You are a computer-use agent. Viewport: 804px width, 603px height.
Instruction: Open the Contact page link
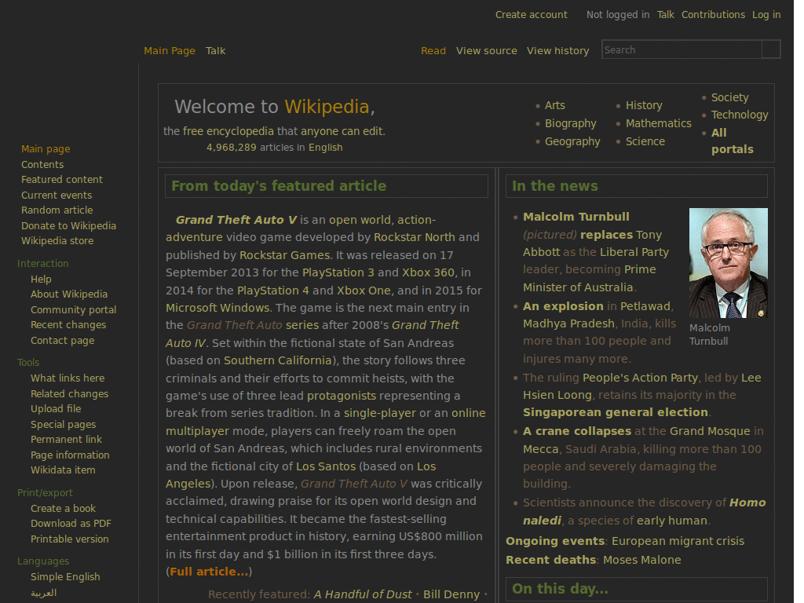point(63,341)
